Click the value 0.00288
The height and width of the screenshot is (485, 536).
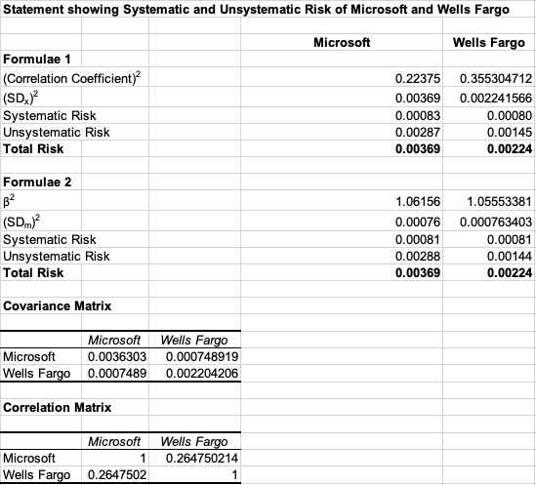[x=418, y=257]
